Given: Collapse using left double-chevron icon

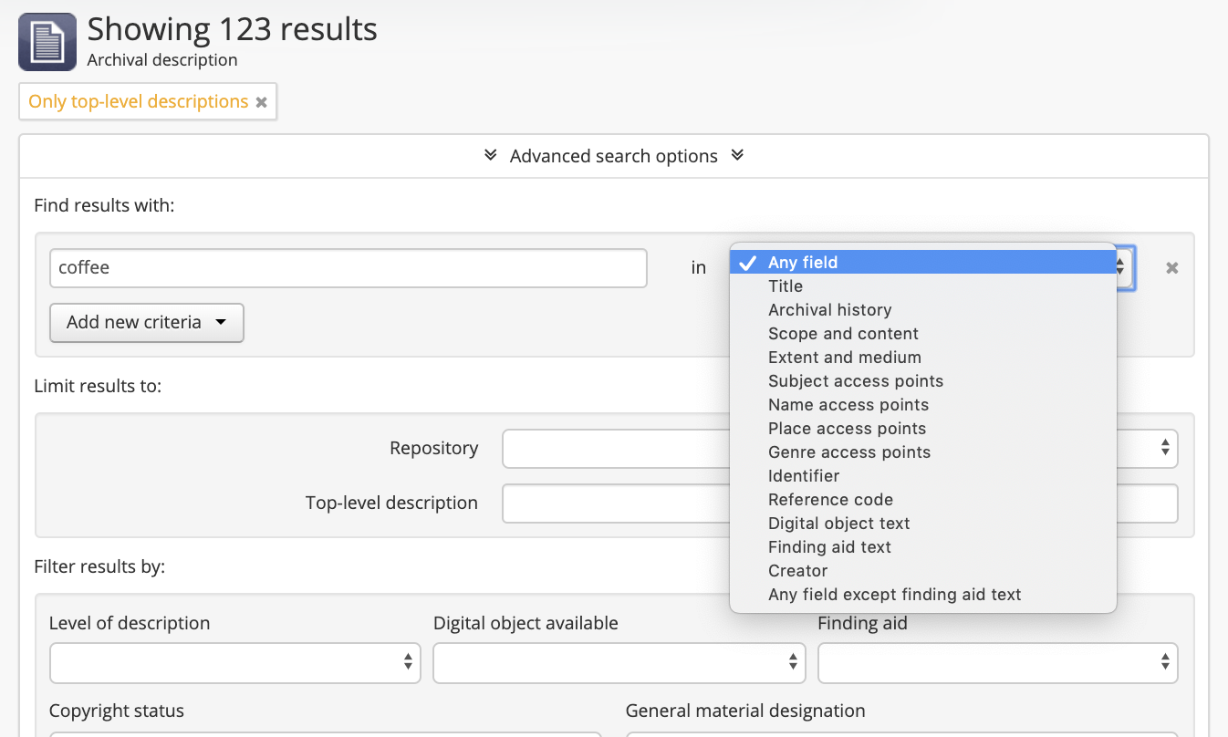Looking at the screenshot, I should point(491,155).
